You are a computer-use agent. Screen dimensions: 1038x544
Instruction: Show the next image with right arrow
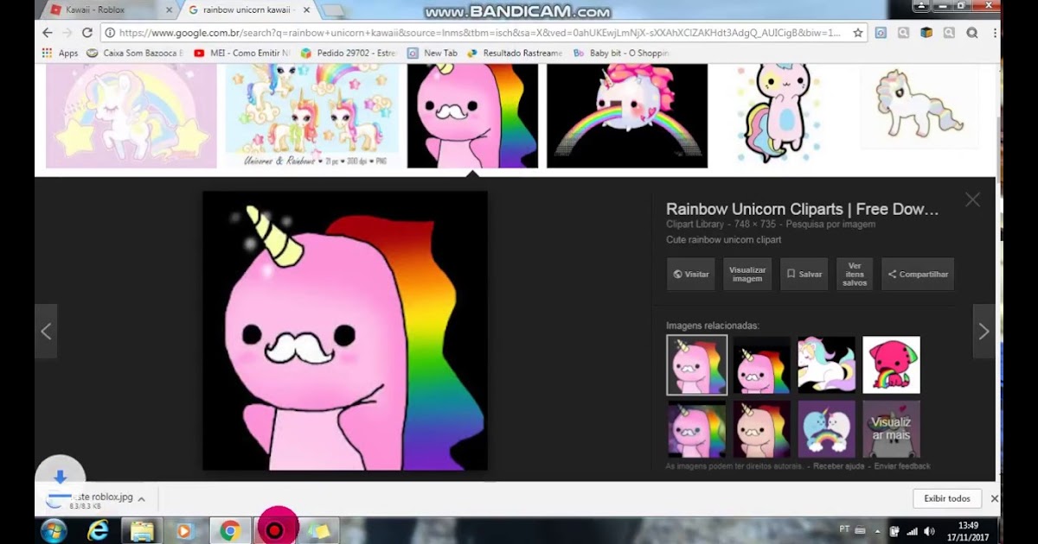click(x=984, y=331)
